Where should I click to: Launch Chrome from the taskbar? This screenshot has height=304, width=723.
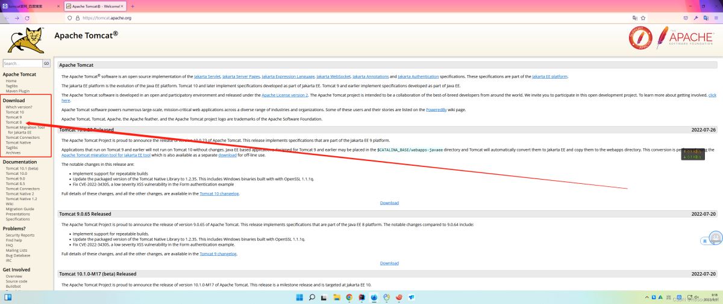[349, 297]
